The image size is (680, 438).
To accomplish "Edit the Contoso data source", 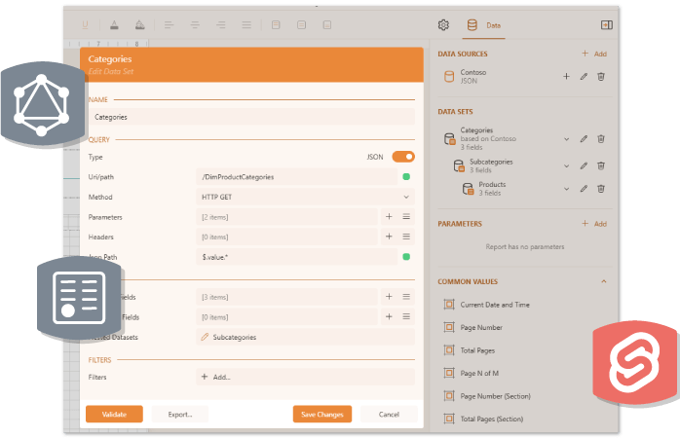I will (584, 77).
